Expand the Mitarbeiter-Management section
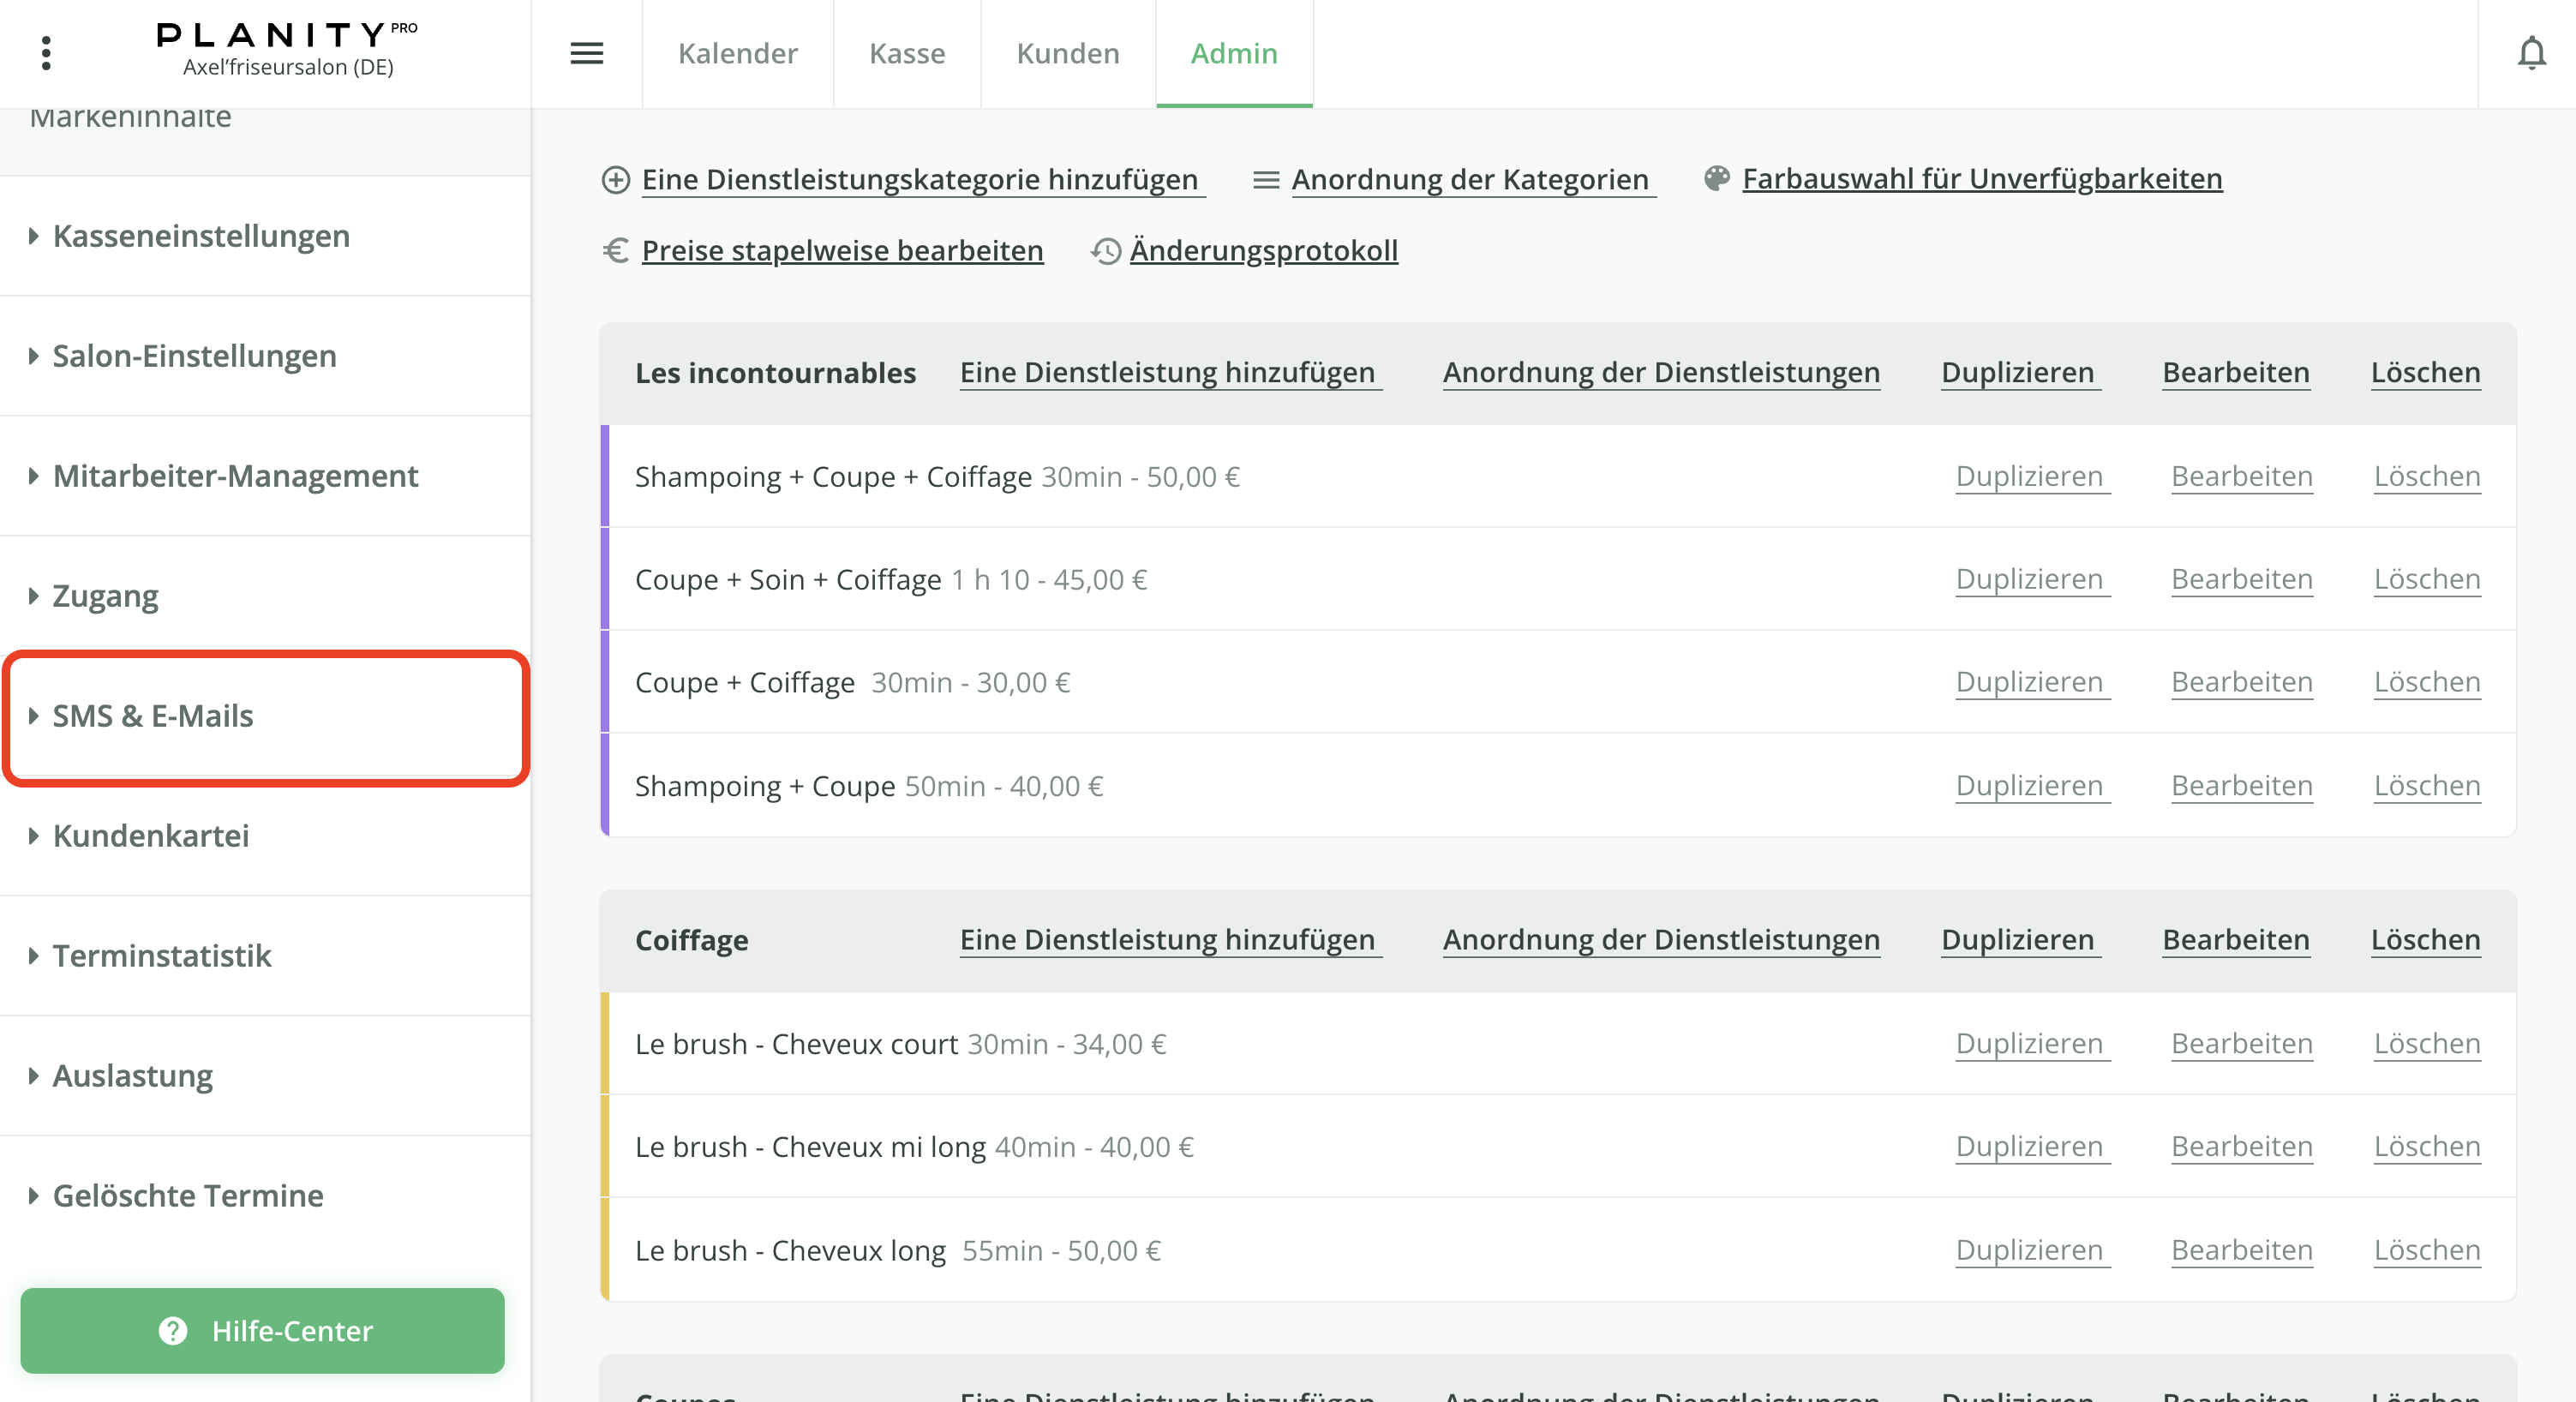Viewport: 2576px width, 1402px height. [235, 475]
